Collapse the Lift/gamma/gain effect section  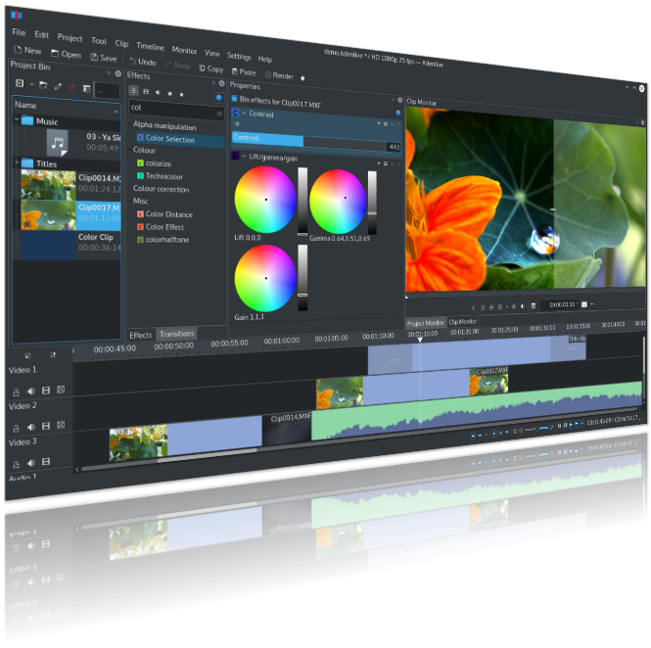244,156
